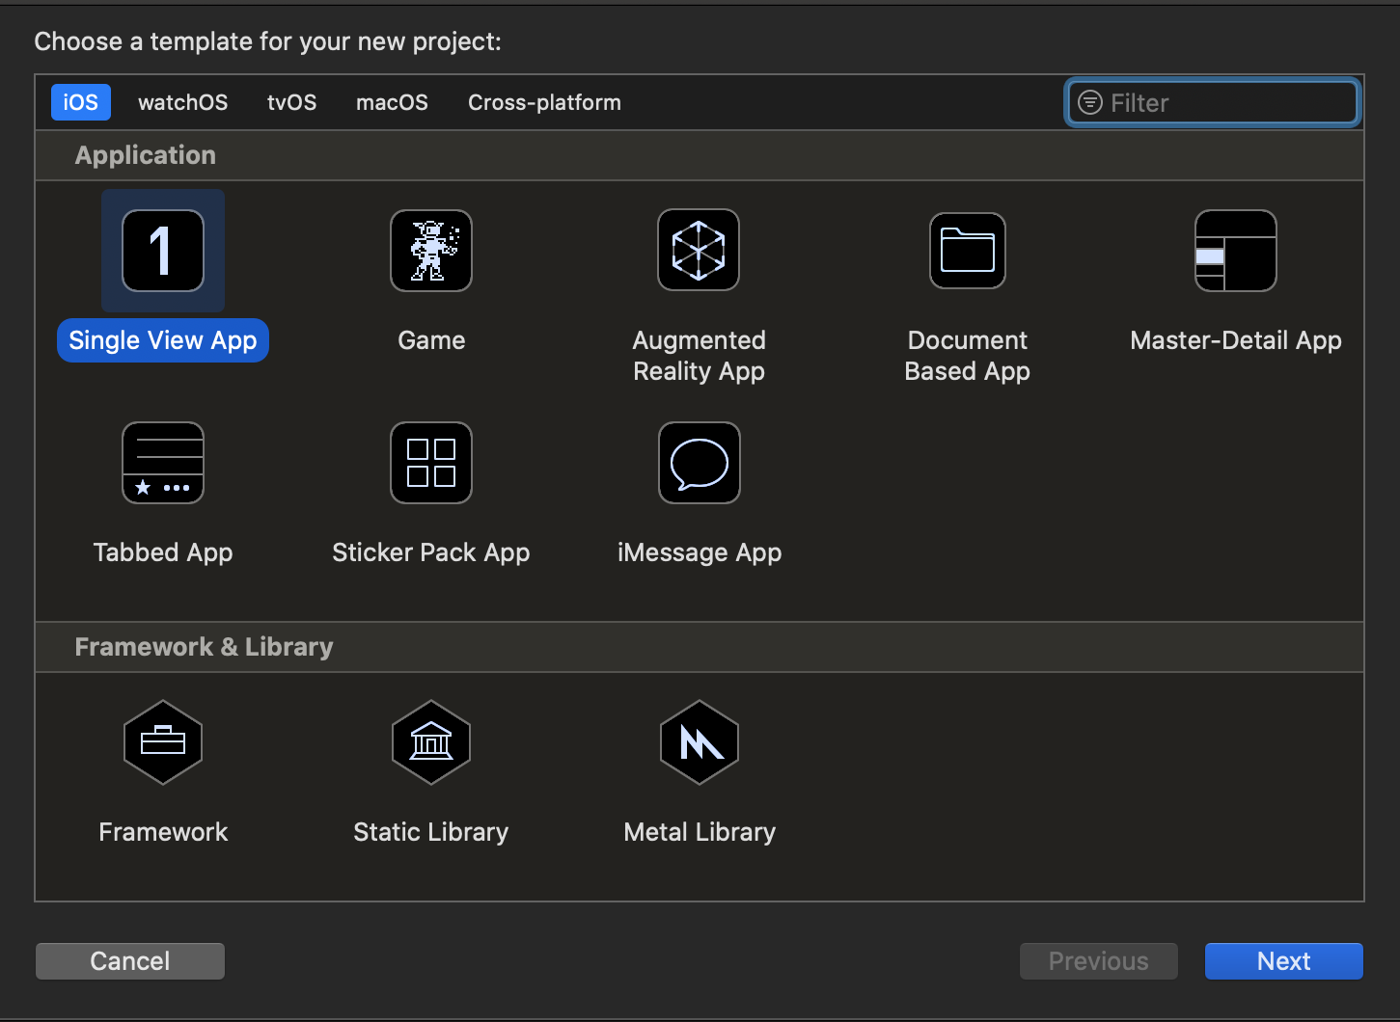Pick the Sticker Pack App grid icon
This screenshot has height=1022, width=1400.
coord(431,463)
